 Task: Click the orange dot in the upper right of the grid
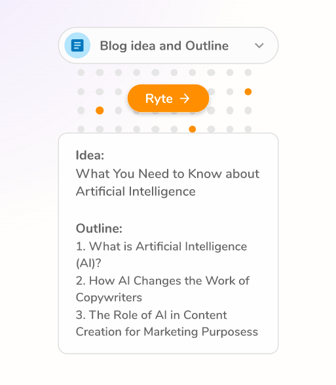tap(248, 92)
